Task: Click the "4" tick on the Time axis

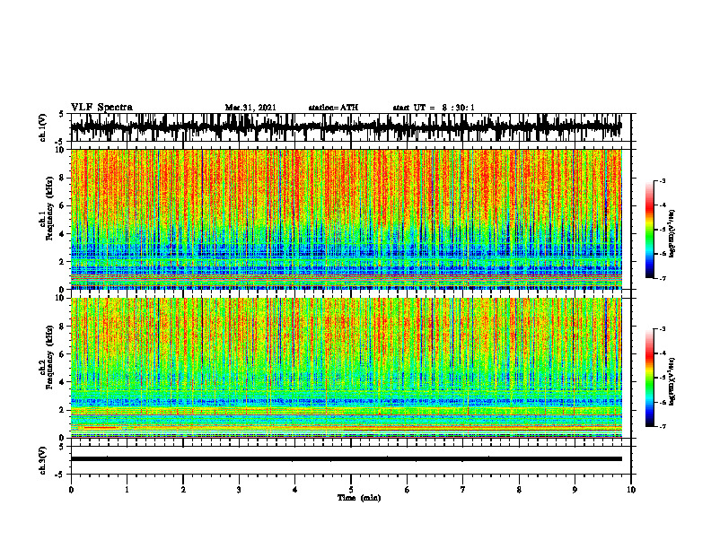Action: (x=295, y=490)
